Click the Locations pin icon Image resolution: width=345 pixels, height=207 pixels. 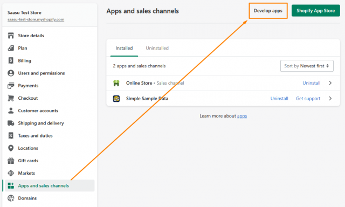point(11,148)
